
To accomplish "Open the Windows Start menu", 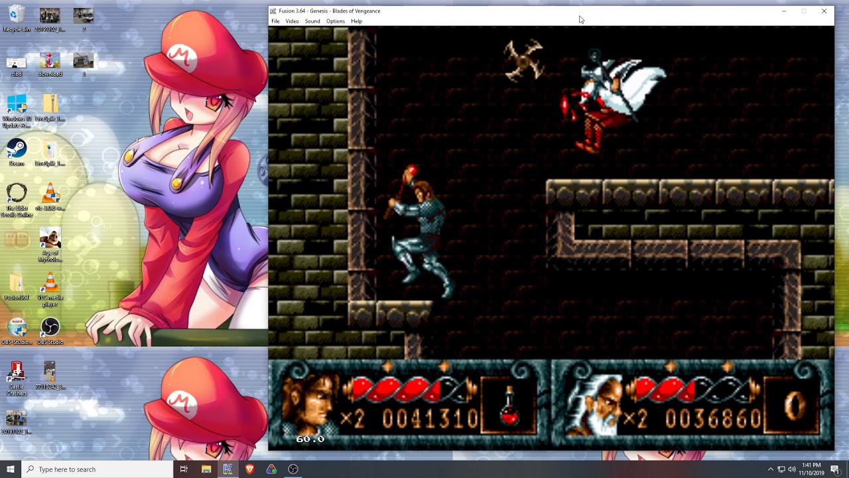I will tap(11, 469).
